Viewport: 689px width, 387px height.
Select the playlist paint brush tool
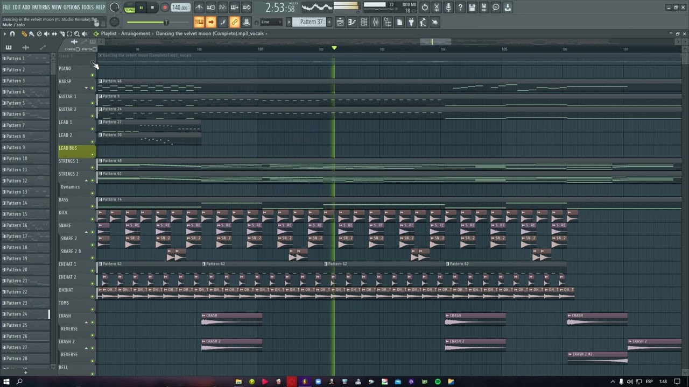(x=31, y=34)
